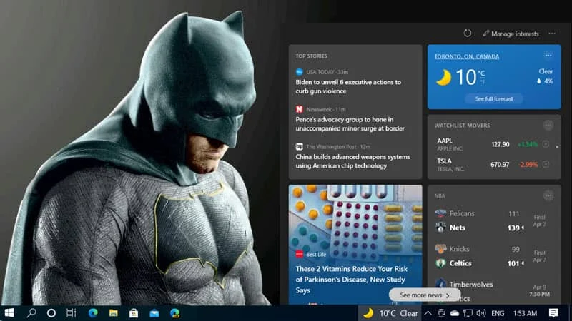Click See full forecast button
The width and height of the screenshot is (572, 321).
[493, 98]
